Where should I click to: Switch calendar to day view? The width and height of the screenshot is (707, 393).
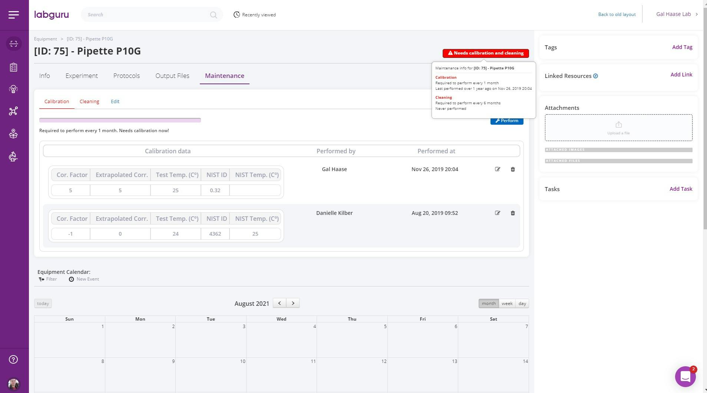coord(522,303)
